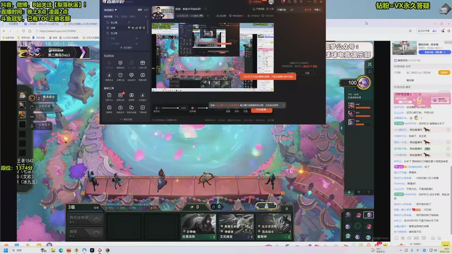The height and width of the screenshot is (254, 452).
Task: Collapse the damage panel arrow
Action: tap(342, 128)
